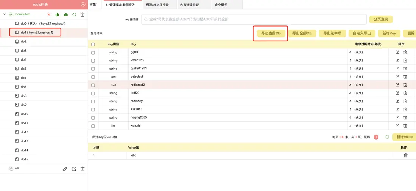Connect to tali using the plug icon
416x191 pixels.
[65, 169]
